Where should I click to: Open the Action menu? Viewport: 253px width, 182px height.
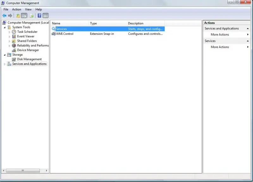[16, 9]
